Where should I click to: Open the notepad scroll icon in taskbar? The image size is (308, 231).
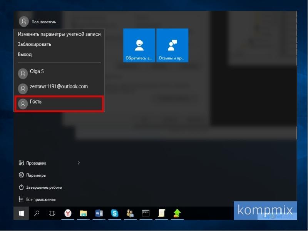(x=162, y=213)
